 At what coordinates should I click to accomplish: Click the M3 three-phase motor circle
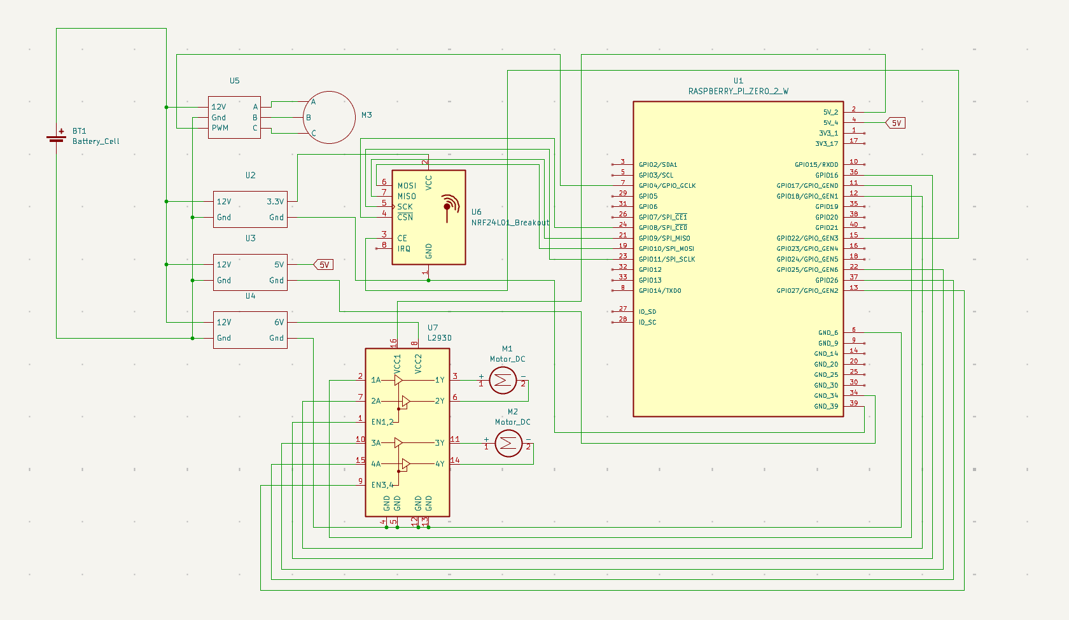click(328, 117)
